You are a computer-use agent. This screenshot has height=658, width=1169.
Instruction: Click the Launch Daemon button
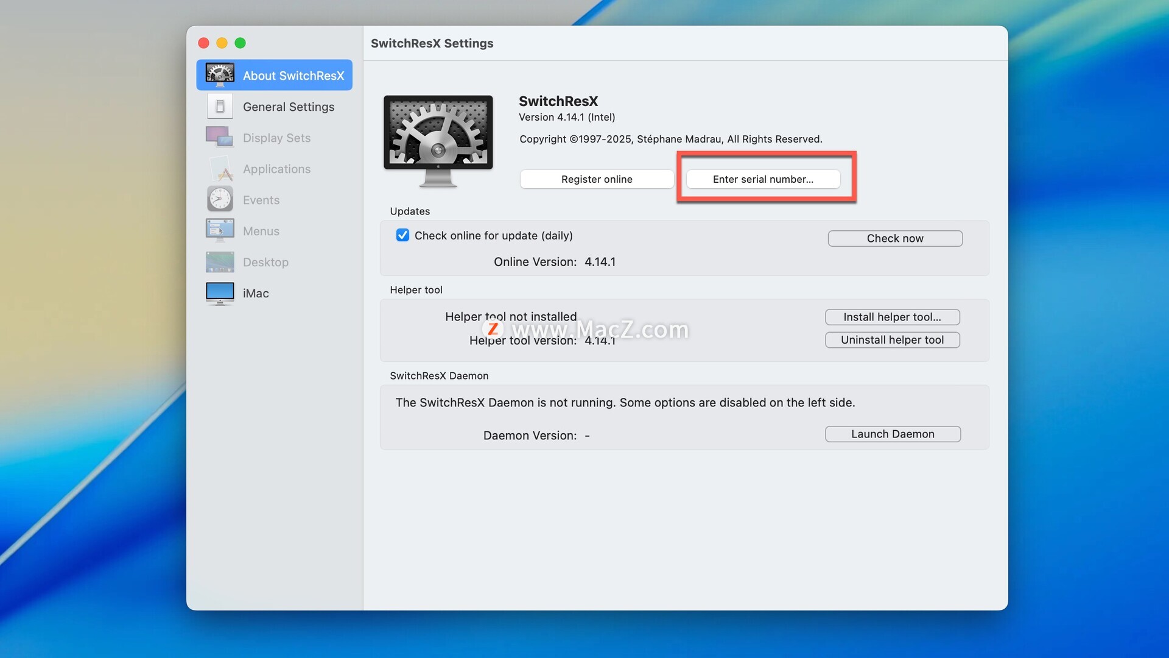[x=893, y=434]
